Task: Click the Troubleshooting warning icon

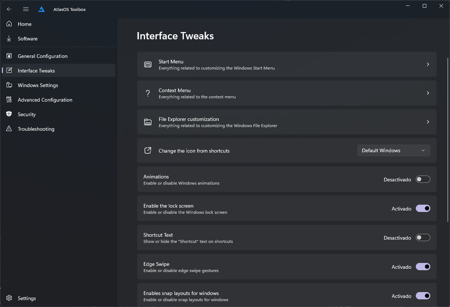Action: pos(9,129)
